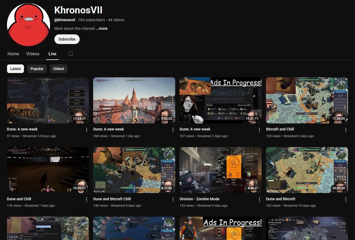Open three-dot menu for Bitcraft and Chill
This screenshot has width=355, height=240.
point(346,130)
